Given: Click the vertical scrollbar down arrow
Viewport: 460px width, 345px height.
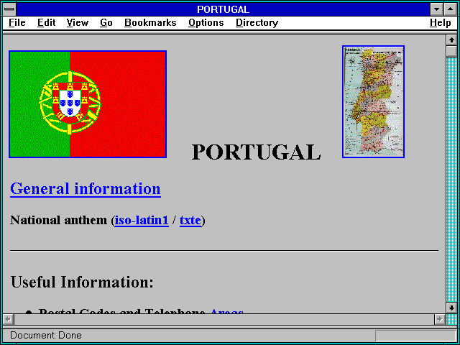Looking at the screenshot, I should tap(451, 308).
